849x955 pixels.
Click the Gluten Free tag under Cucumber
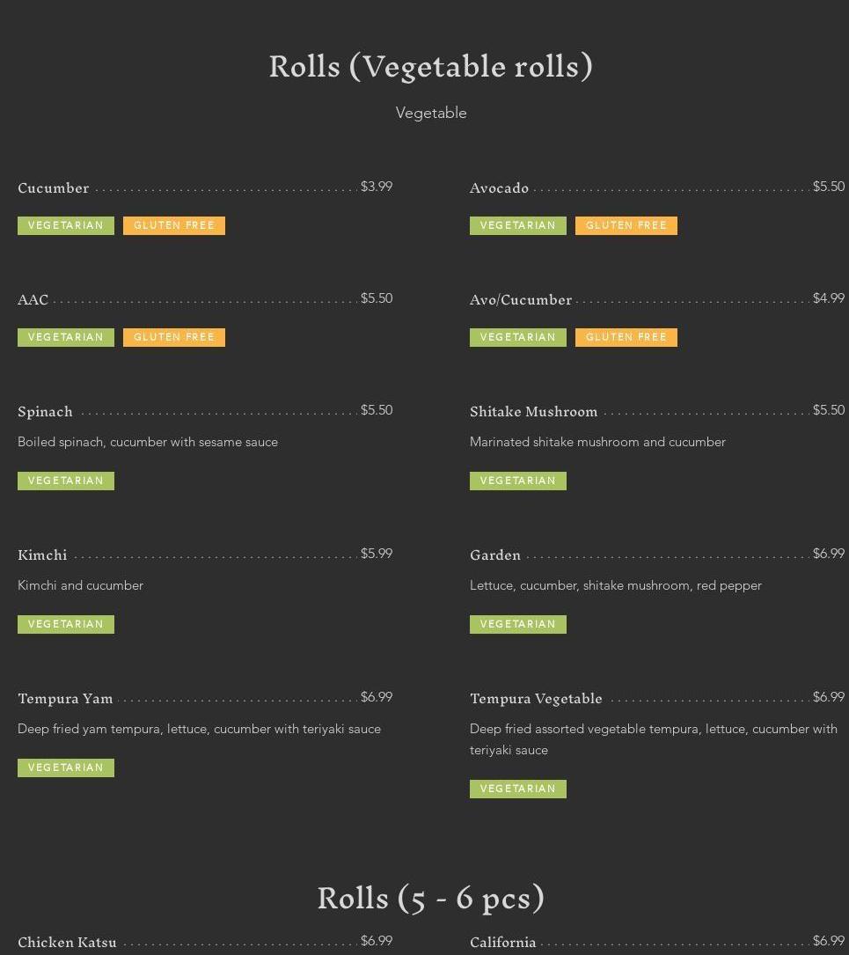(x=174, y=225)
